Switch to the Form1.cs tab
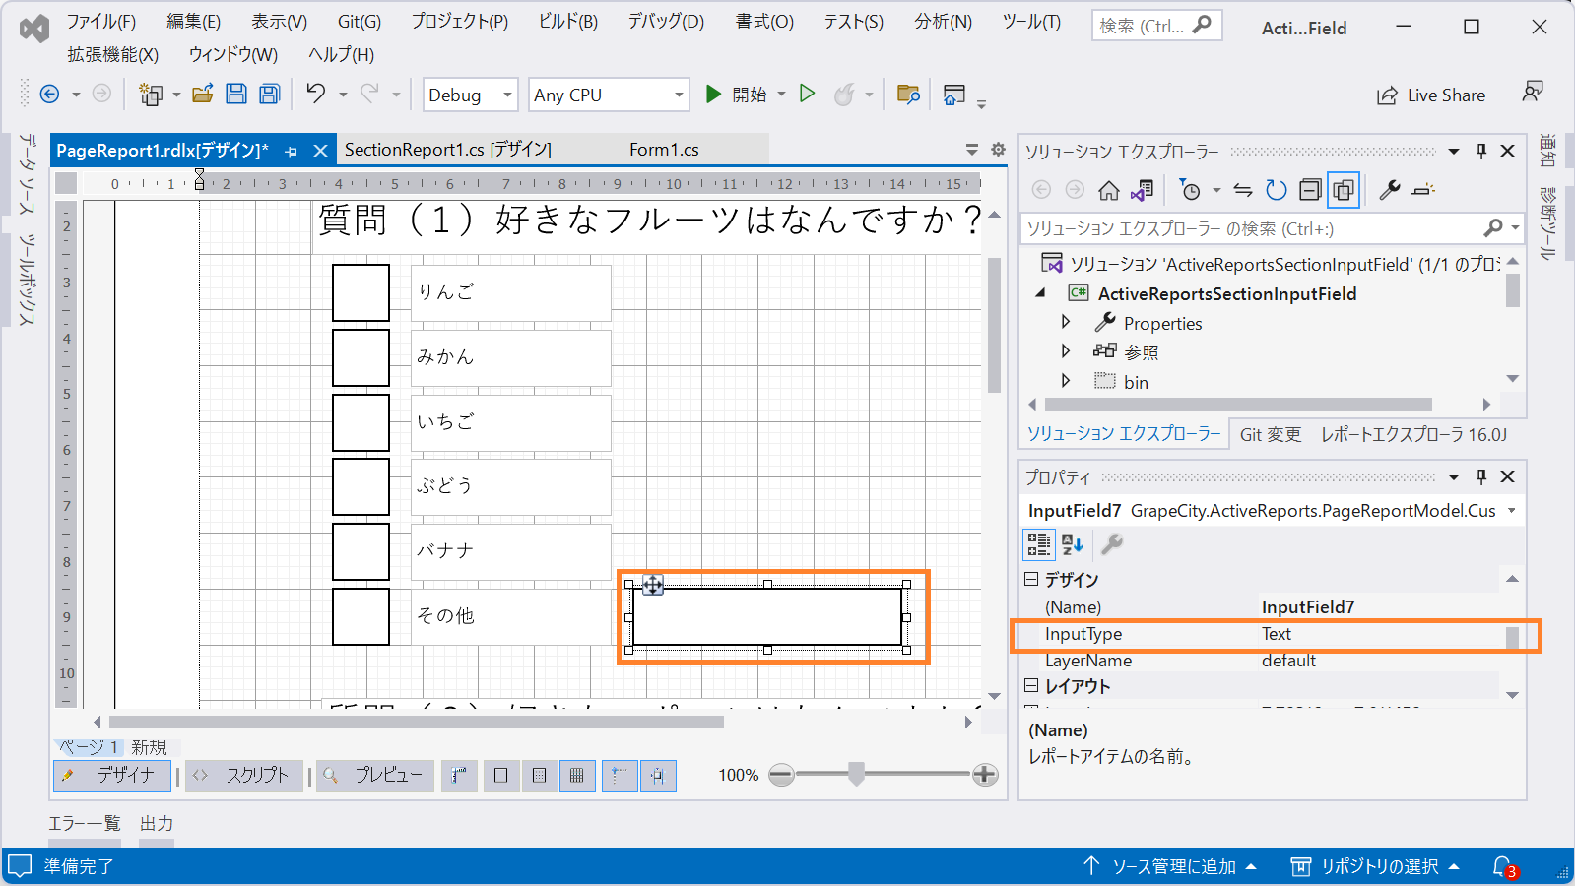 (664, 150)
